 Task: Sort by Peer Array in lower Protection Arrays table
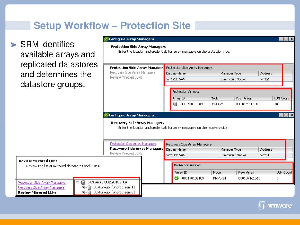(x=256, y=173)
